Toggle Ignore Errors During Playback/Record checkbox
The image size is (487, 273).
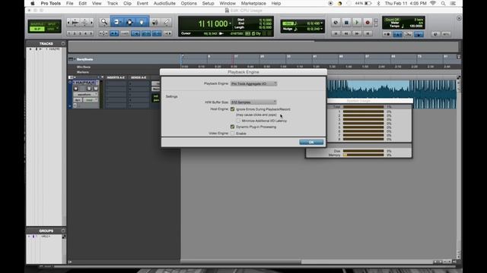232,109
